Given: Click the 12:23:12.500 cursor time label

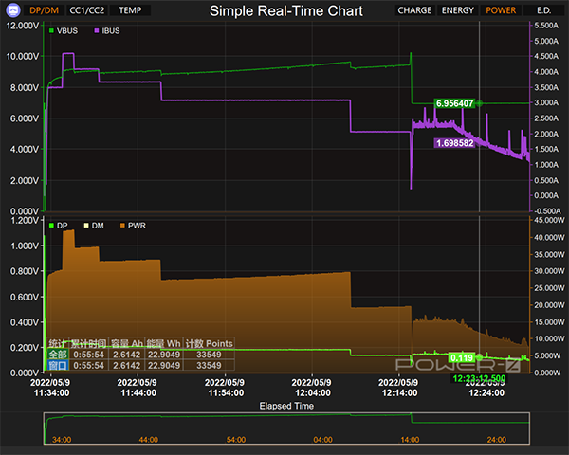Looking at the screenshot, I should pyautogui.click(x=479, y=378).
